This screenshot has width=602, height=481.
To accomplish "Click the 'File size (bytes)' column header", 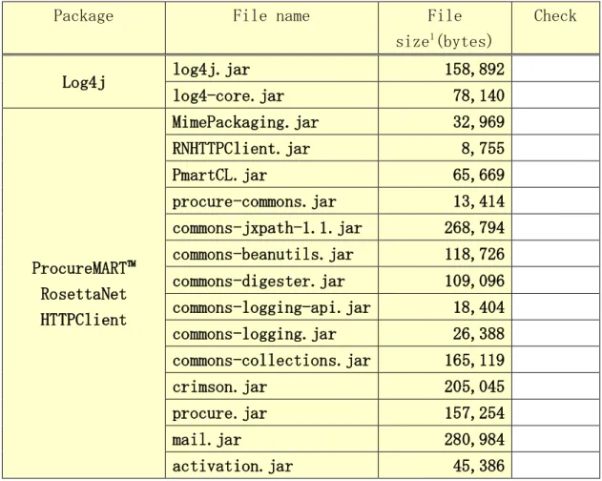I will point(445,28).
